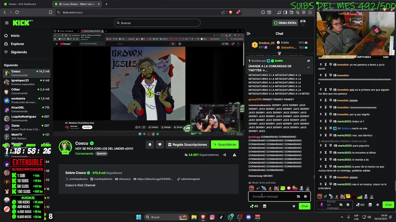Open the Kick shop icon below chat

click(x=265, y=206)
